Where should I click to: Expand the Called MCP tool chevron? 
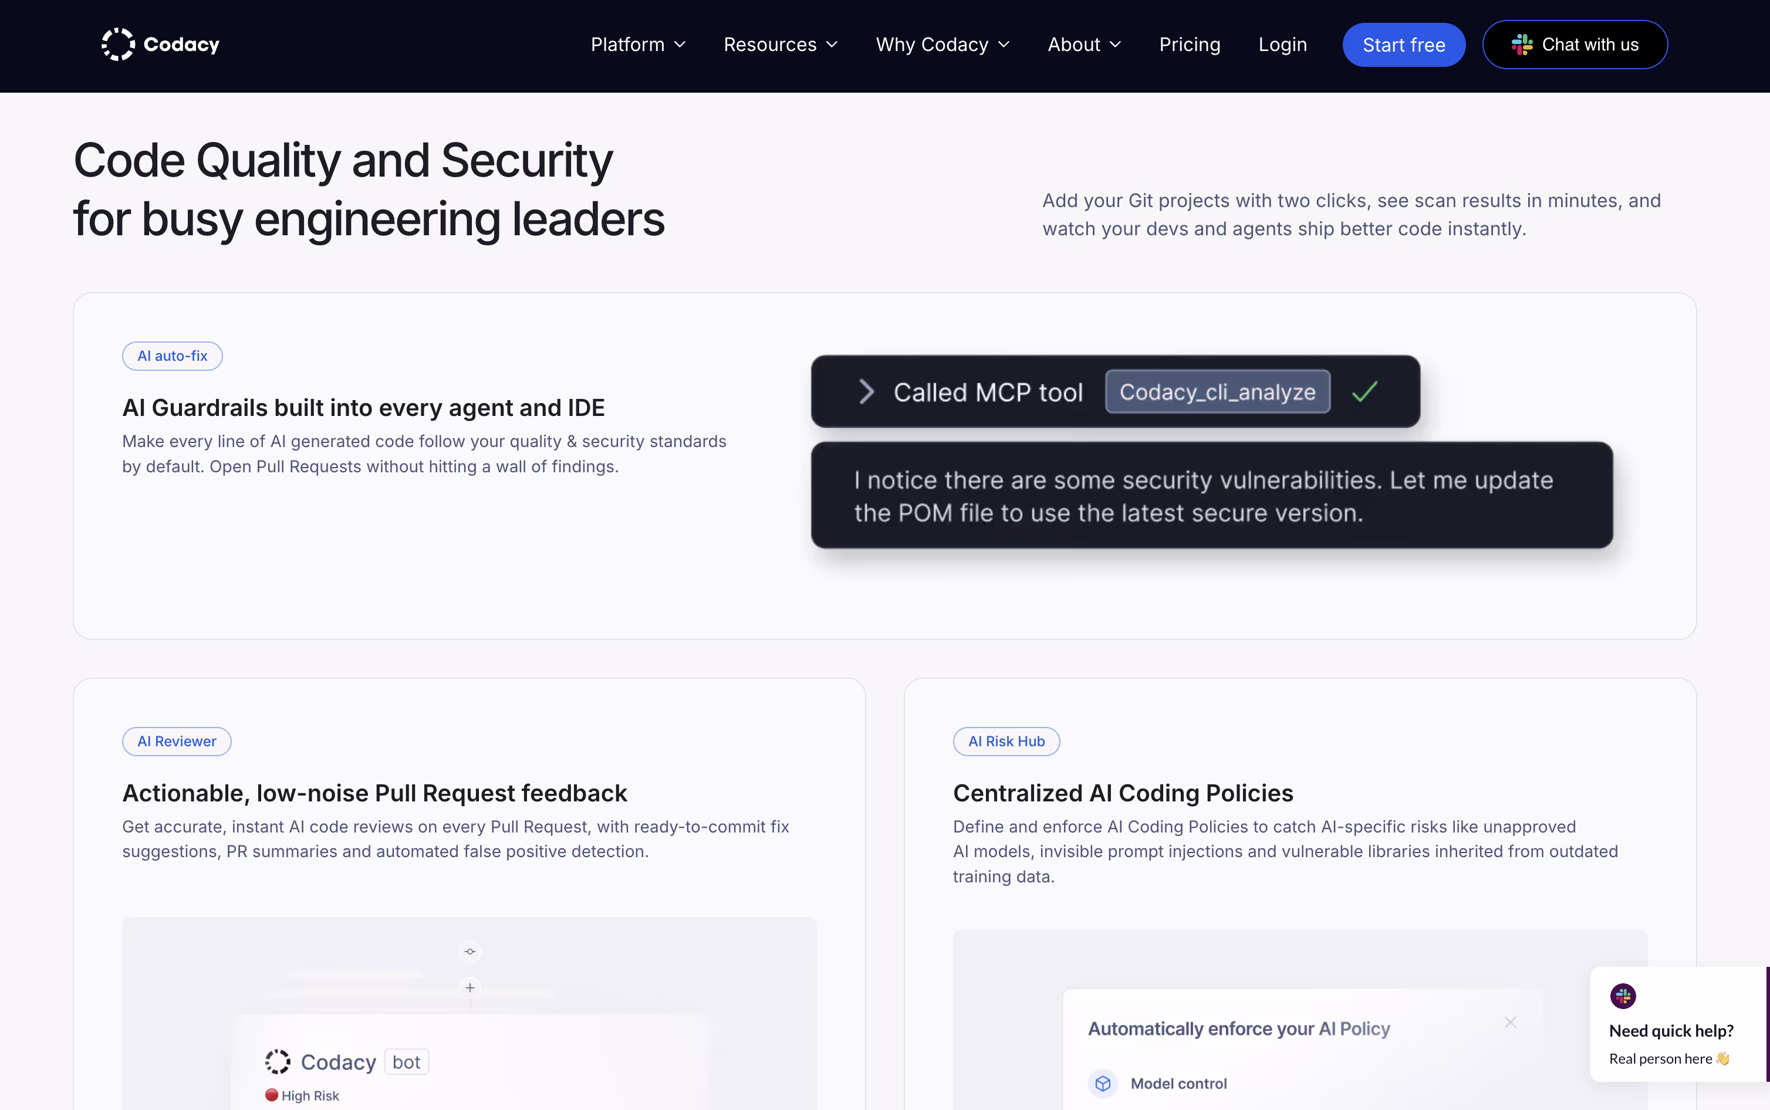[866, 392]
